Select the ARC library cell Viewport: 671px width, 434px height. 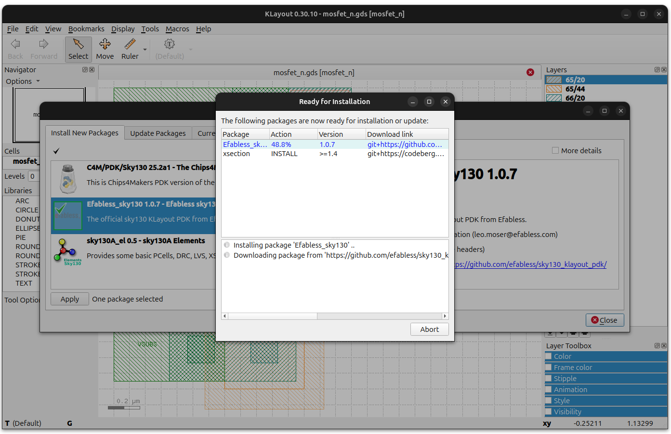22,201
